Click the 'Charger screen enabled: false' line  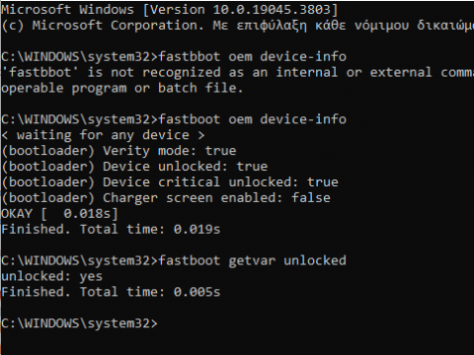pos(166,198)
